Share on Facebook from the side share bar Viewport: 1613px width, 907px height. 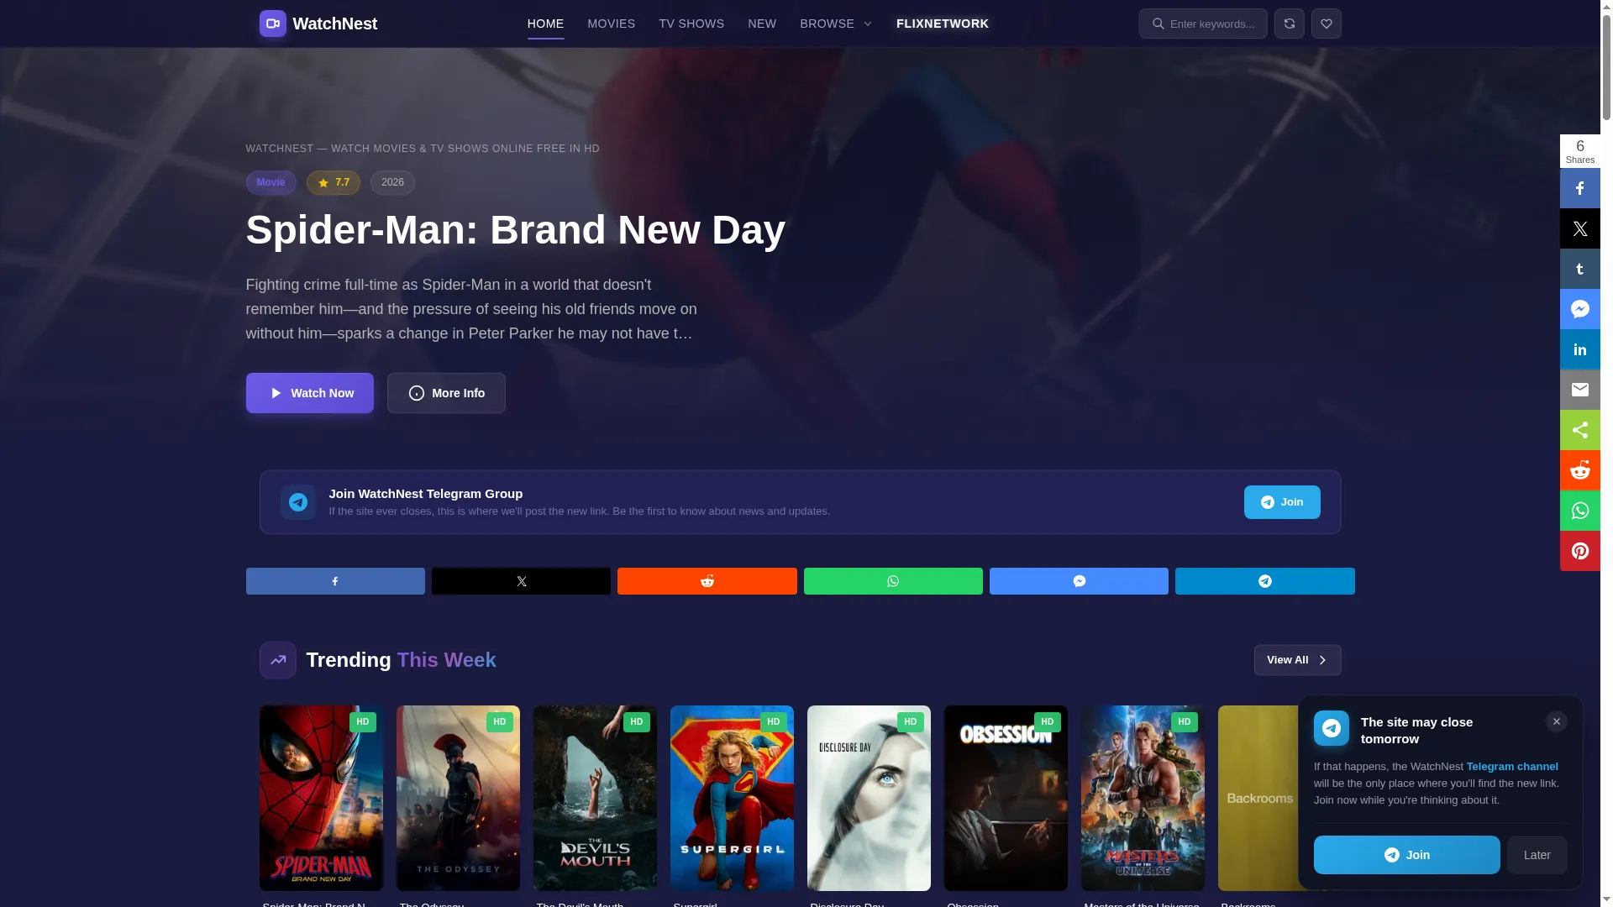pos(1579,188)
